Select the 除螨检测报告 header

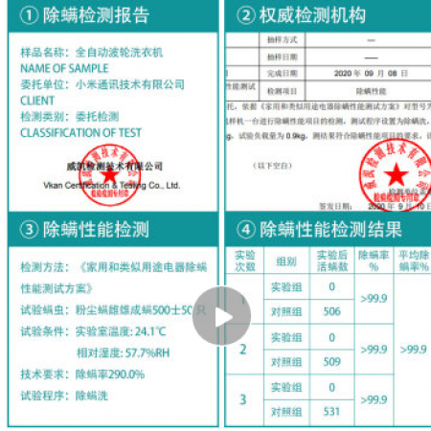tap(97, 15)
